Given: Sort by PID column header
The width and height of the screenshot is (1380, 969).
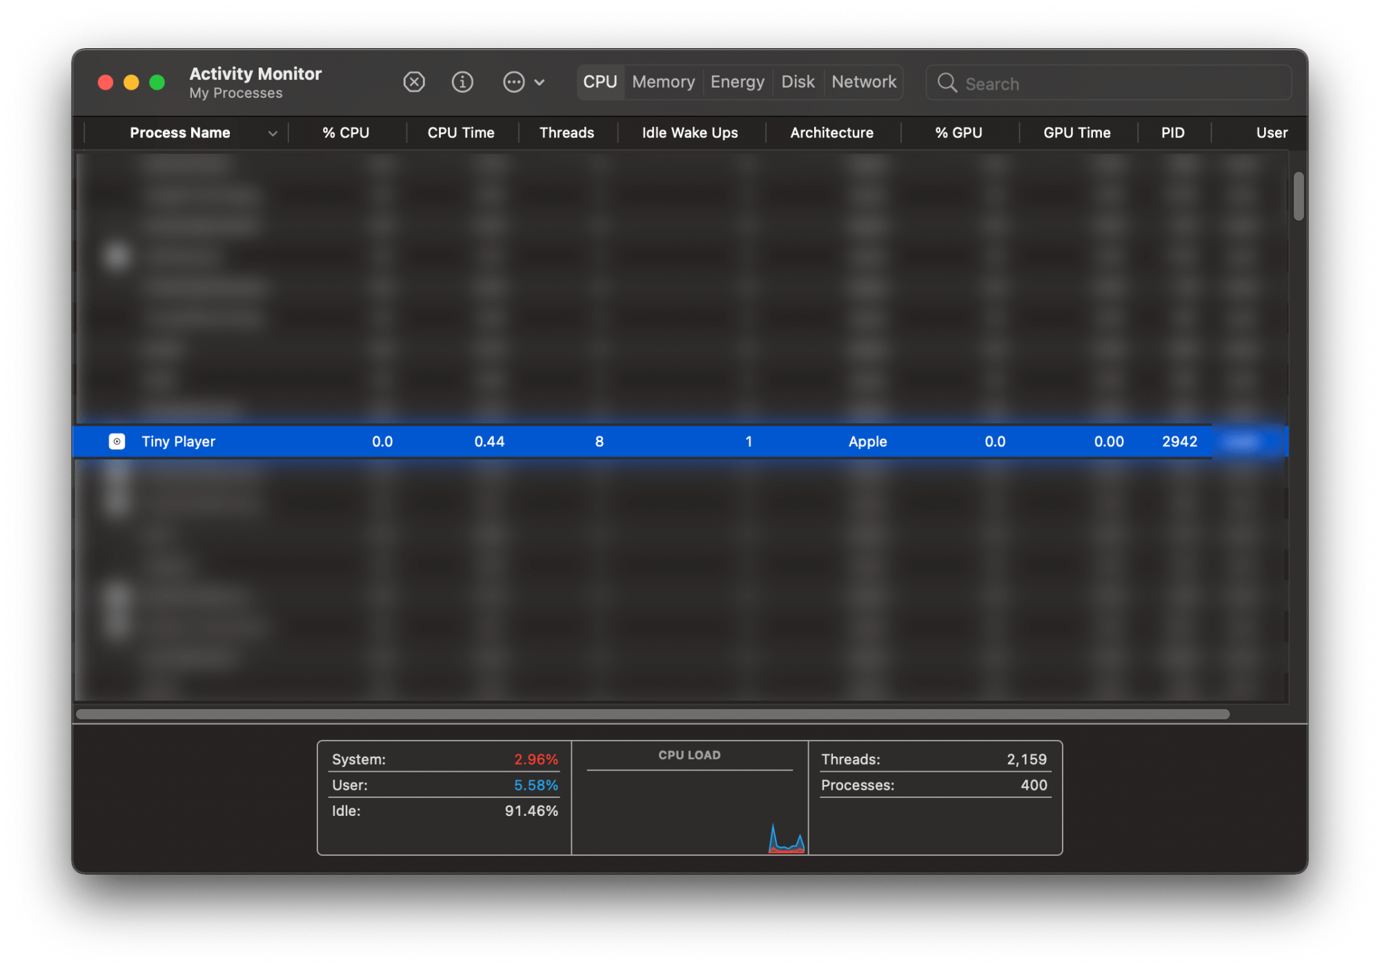Looking at the screenshot, I should (x=1172, y=132).
